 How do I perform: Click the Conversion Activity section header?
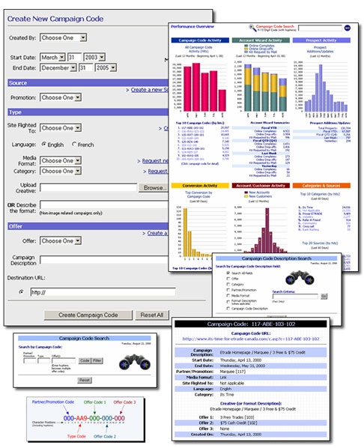[x=200, y=186]
